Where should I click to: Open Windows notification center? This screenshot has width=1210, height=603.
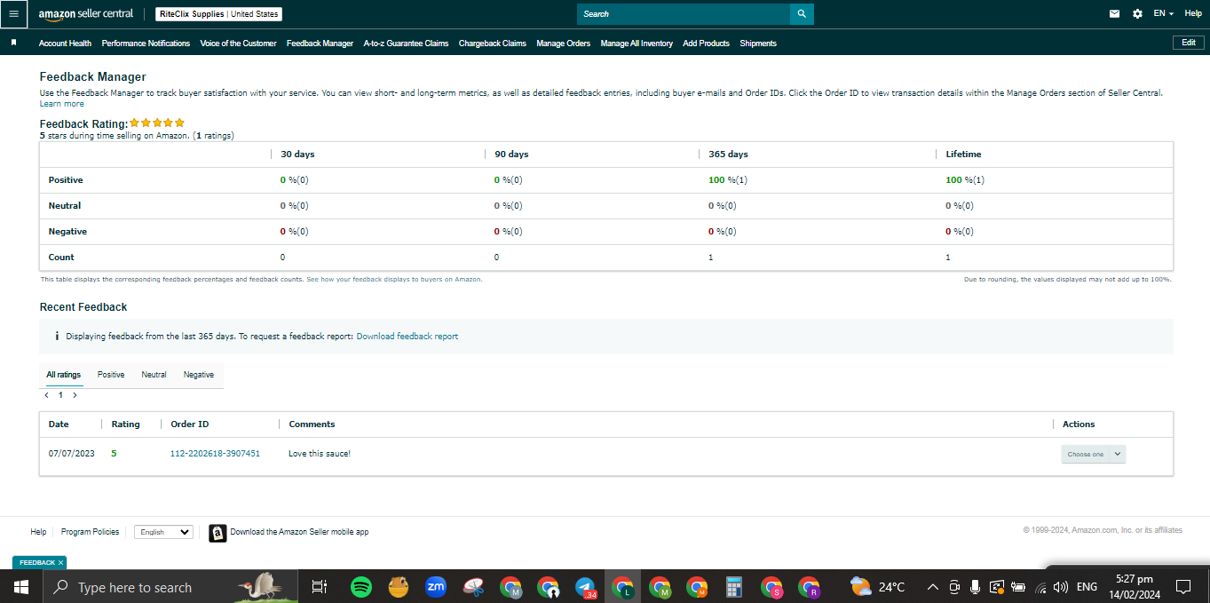point(1183,587)
